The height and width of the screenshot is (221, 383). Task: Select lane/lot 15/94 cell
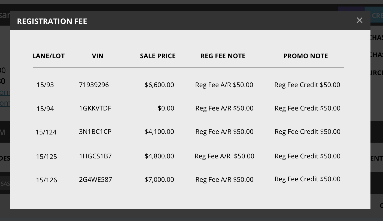(45, 109)
